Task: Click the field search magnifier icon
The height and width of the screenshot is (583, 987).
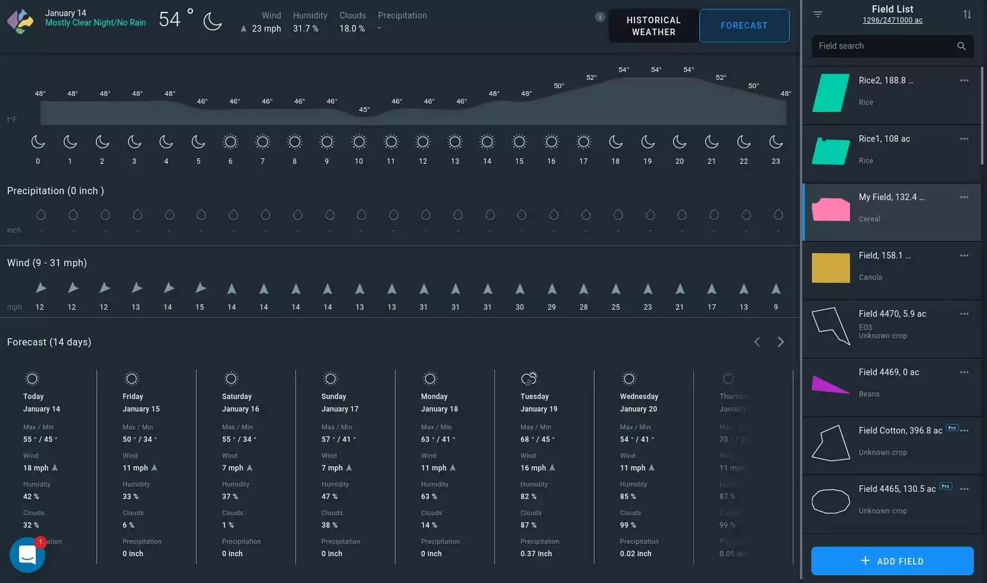Action: point(961,46)
